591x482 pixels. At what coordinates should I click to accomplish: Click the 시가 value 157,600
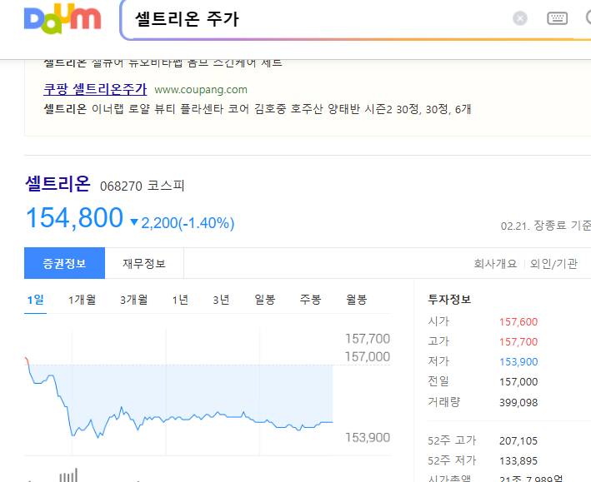518,322
